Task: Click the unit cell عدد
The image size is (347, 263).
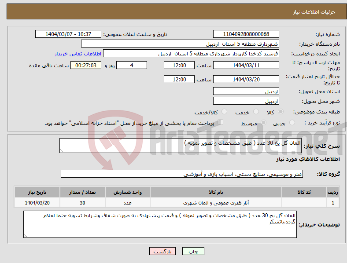Action: click(x=128, y=202)
